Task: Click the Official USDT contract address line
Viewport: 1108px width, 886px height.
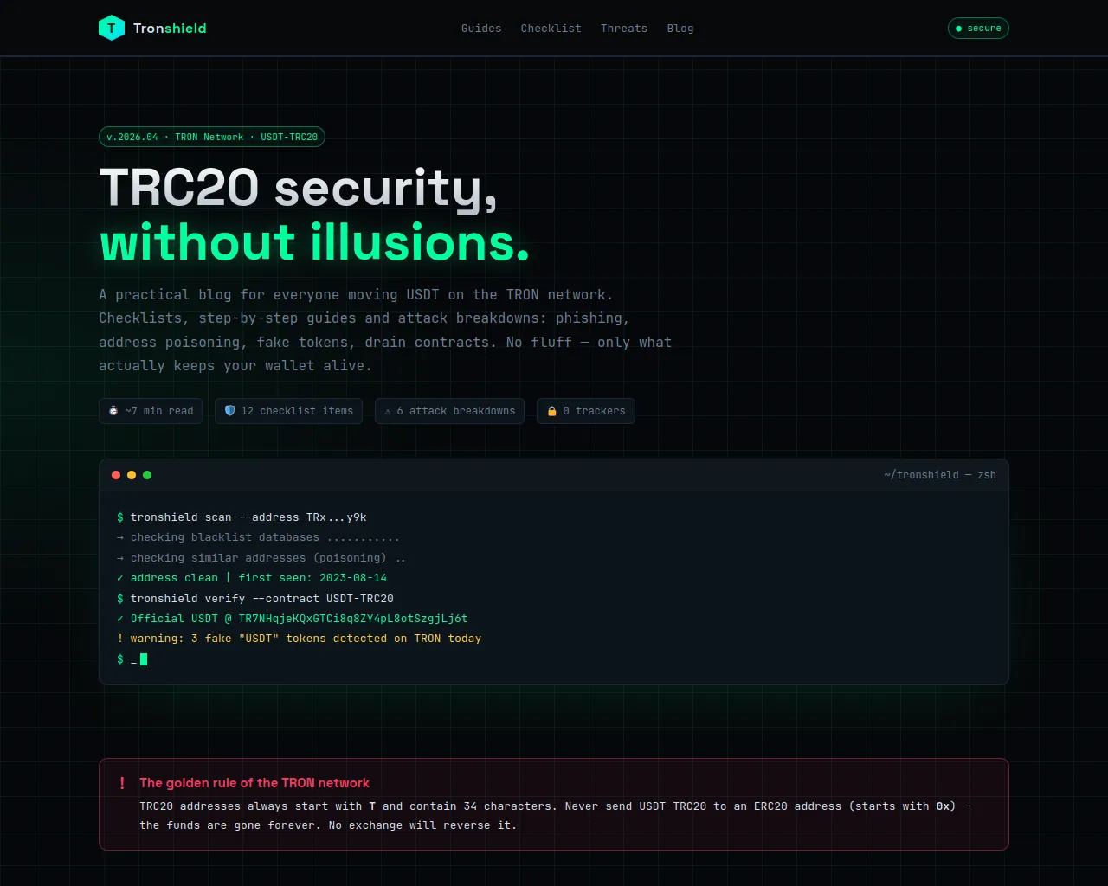Action: pyautogui.click(x=293, y=619)
